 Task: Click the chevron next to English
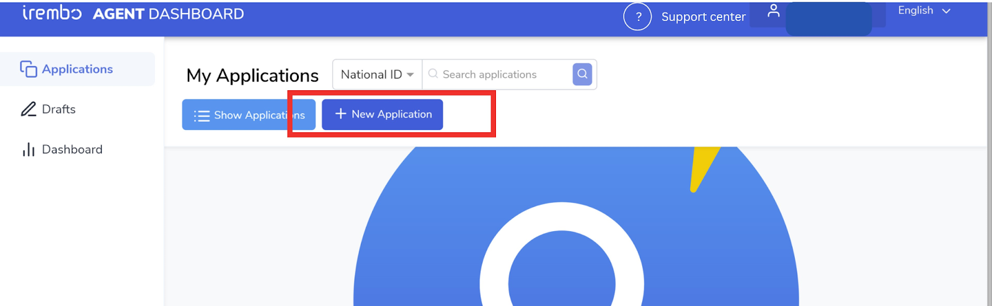(945, 11)
